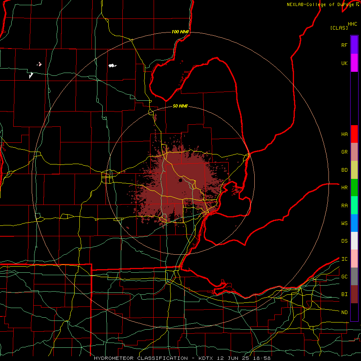Click the BI dark-red legend swatch
The image size is (361, 361).
(354, 294)
